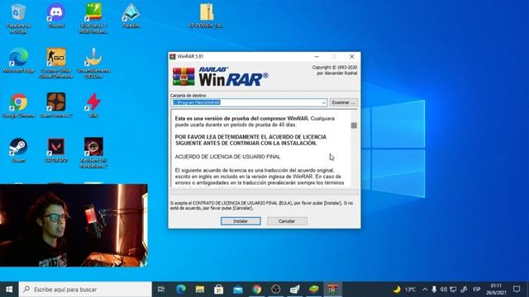Open the notification center icon
Image resolution: width=529 pixels, height=297 pixels.
(x=517, y=290)
